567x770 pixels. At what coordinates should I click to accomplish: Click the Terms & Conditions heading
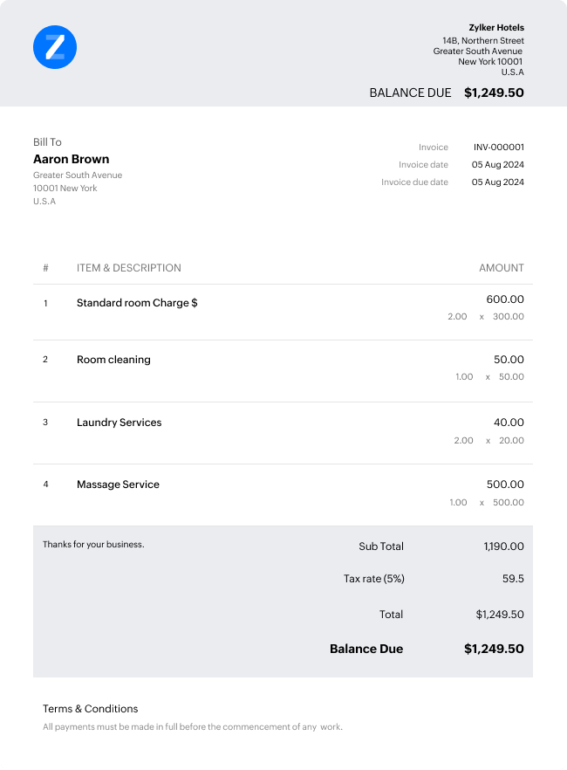pos(90,709)
